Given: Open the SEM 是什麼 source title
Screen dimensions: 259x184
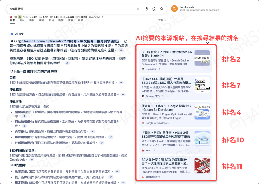Looking at the screenshot, I should click(165, 162).
